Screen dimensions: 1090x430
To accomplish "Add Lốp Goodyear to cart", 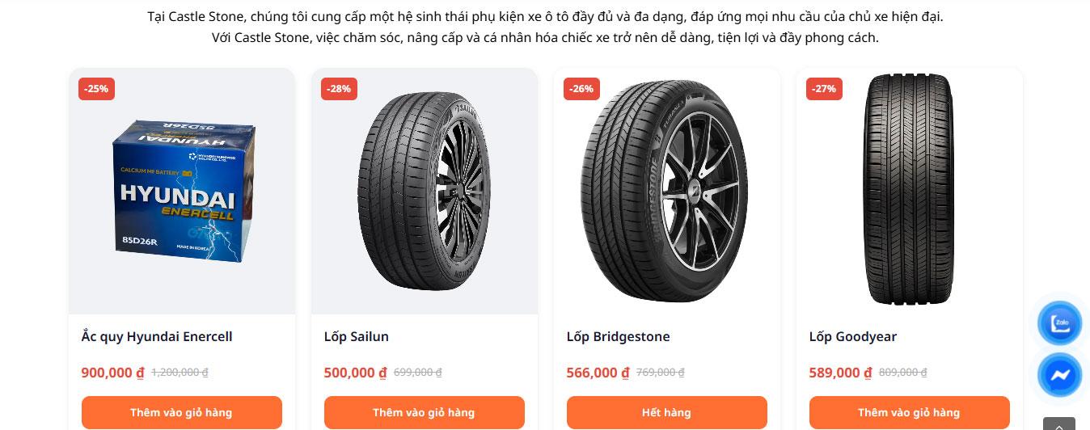I will pos(909,412).
